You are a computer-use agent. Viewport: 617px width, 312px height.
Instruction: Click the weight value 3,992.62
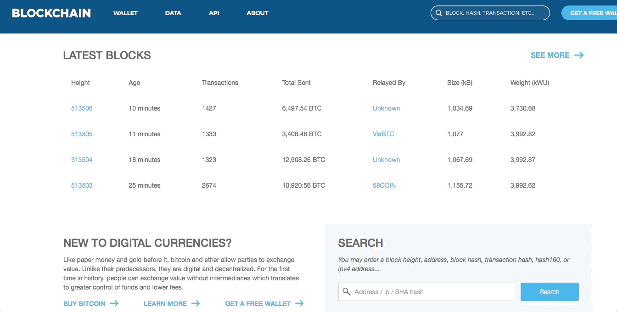coord(523,185)
